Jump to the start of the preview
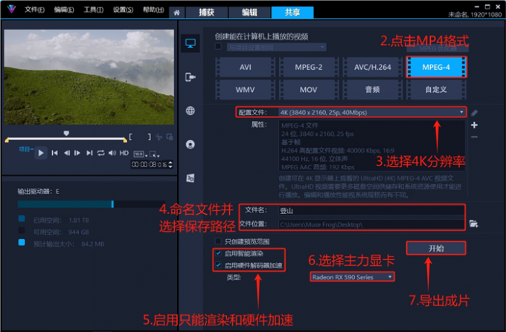The image size is (506, 332). coord(54,153)
